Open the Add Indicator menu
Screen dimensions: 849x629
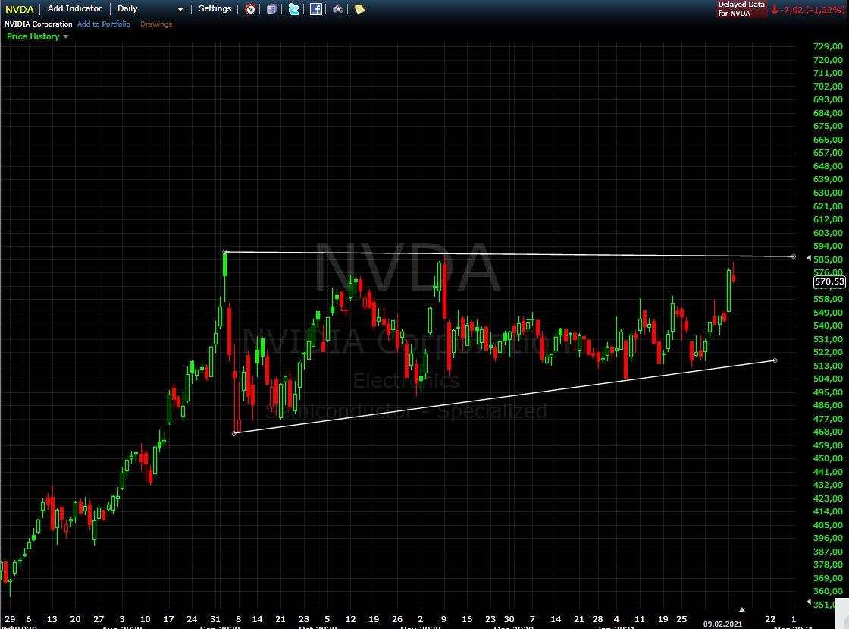pyautogui.click(x=75, y=8)
